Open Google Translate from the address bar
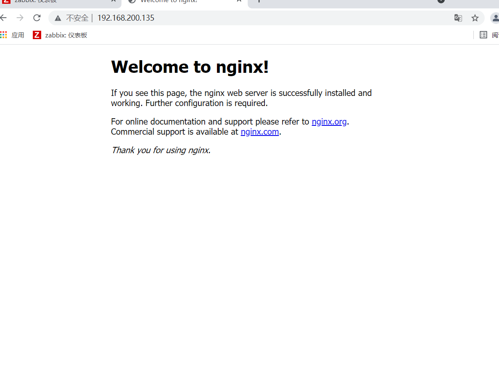499x380 pixels. click(458, 18)
